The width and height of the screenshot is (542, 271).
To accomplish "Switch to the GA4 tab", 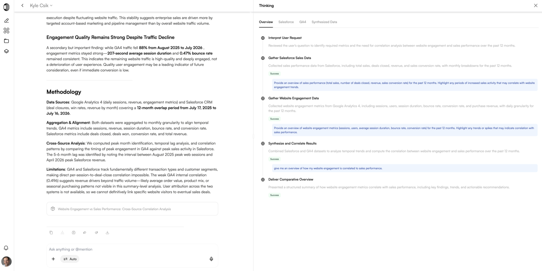I will tap(303, 22).
